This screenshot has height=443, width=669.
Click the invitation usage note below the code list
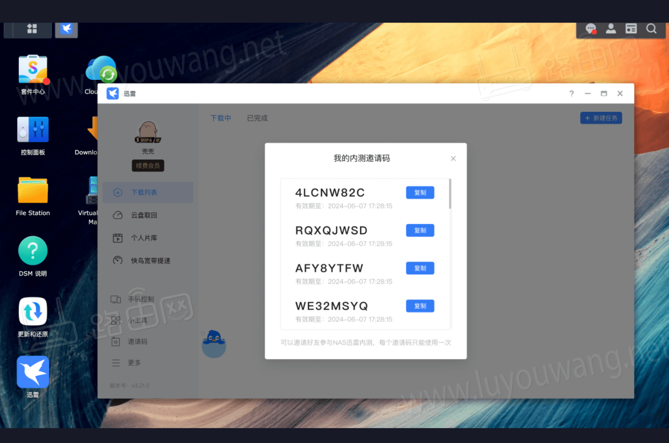[x=366, y=343]
